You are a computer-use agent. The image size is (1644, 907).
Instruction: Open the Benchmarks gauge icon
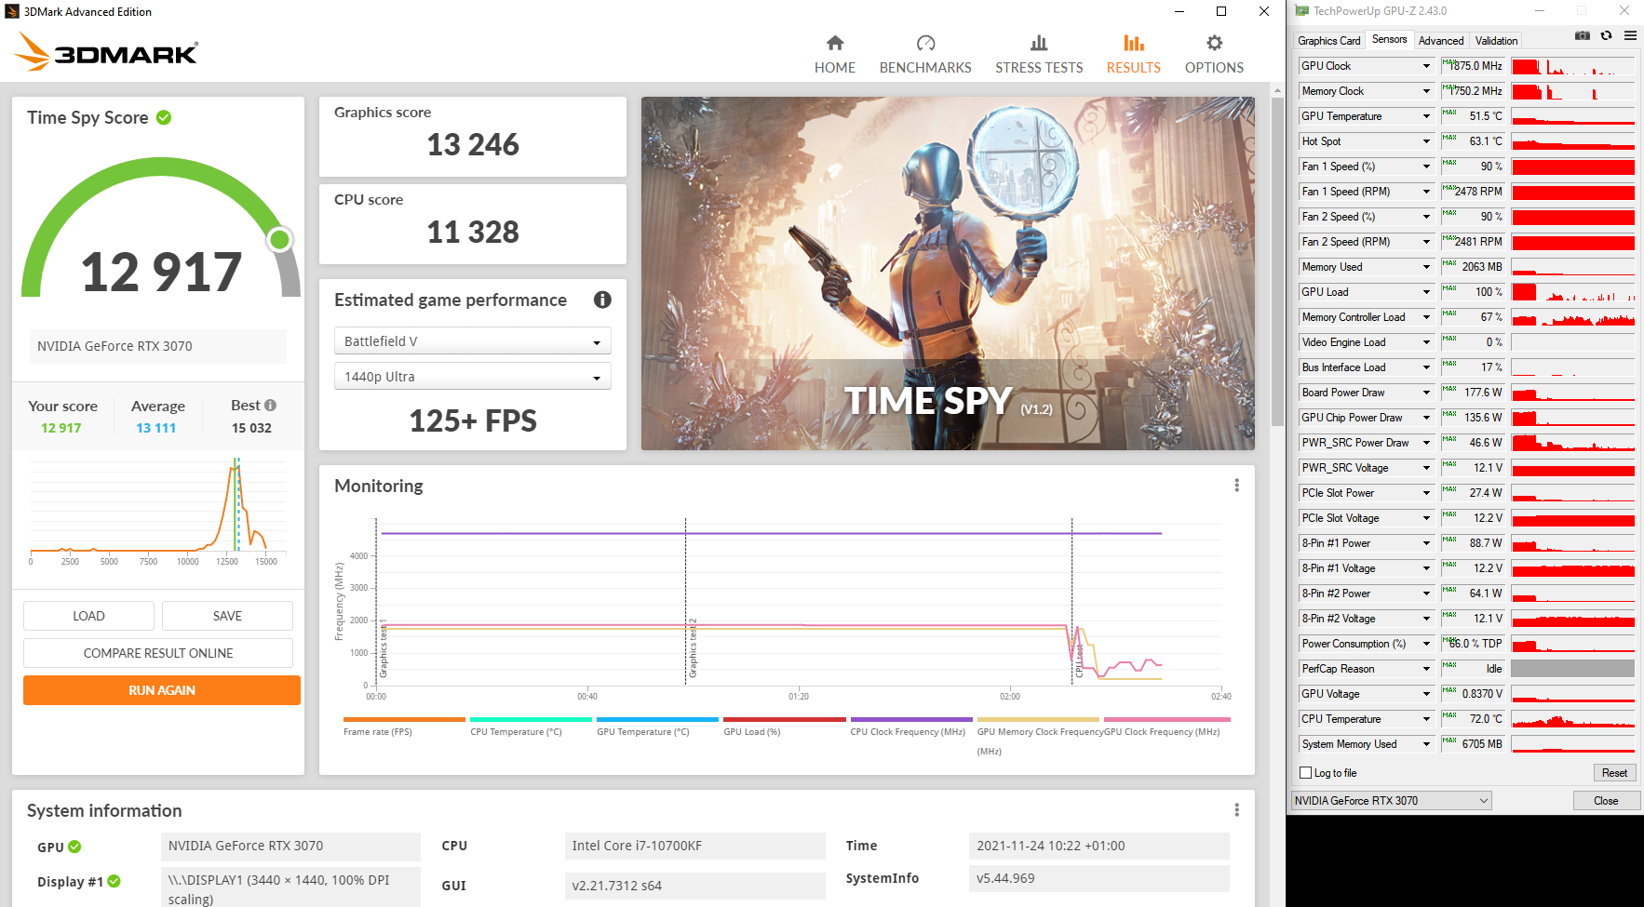pos(925,43)
